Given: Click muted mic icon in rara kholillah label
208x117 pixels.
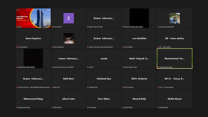Looking at the screenshot, I should pos(123,47).
